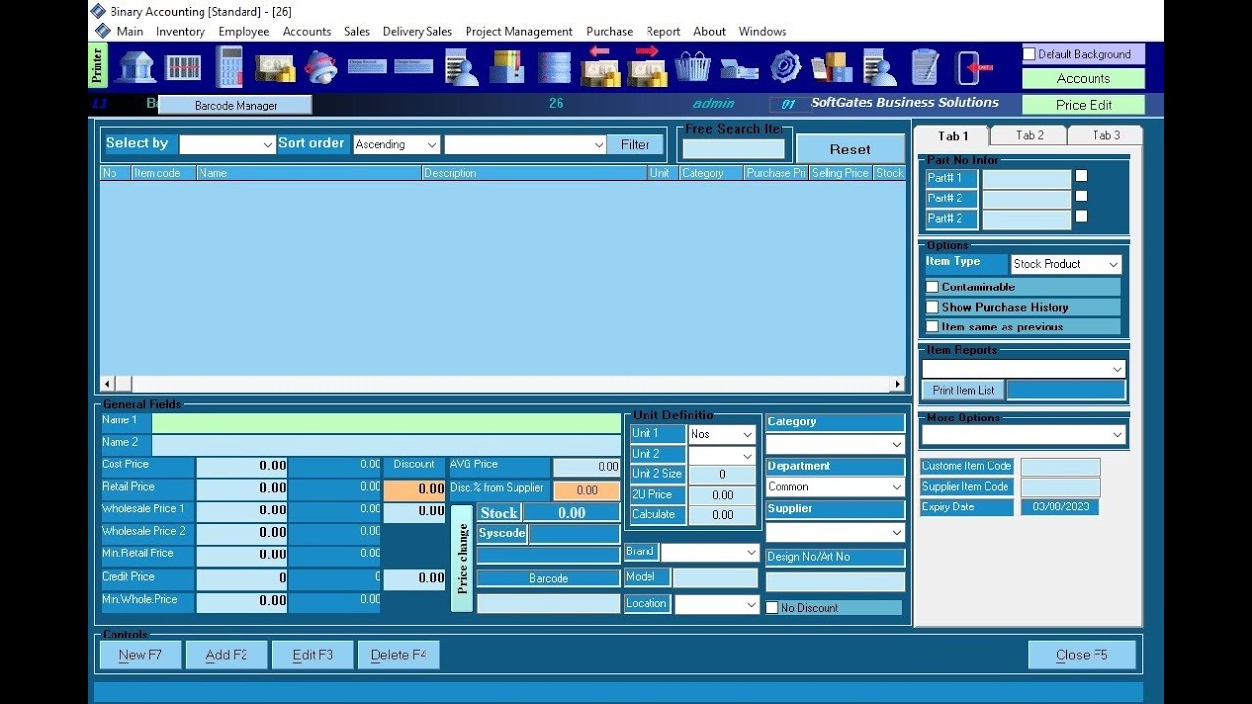Viewport: 1252px width, 704px height.
Task: Click the first document-with-person toolbar icon
Action: (x=461, y=66)
